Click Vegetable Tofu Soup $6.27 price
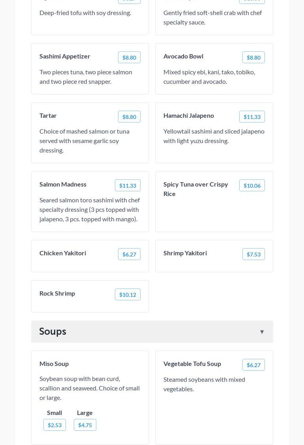Screen dimensions: 304x445 point(253,365)
